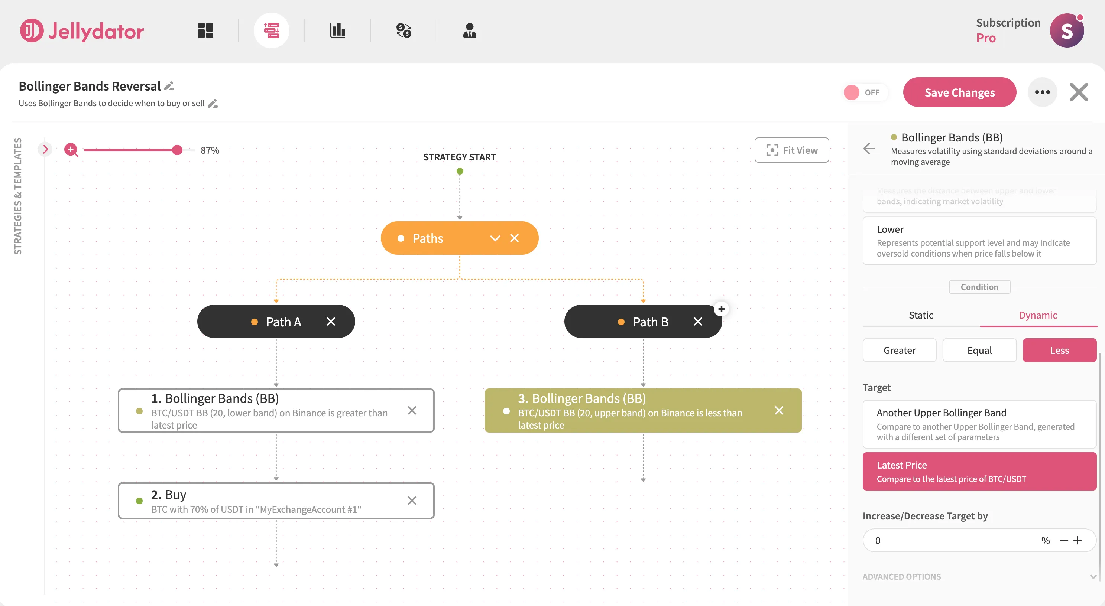Click the Jellydator logo
Image resolution: width=1105 pixels, height=606 pixels.
click(x=81, y=30)
